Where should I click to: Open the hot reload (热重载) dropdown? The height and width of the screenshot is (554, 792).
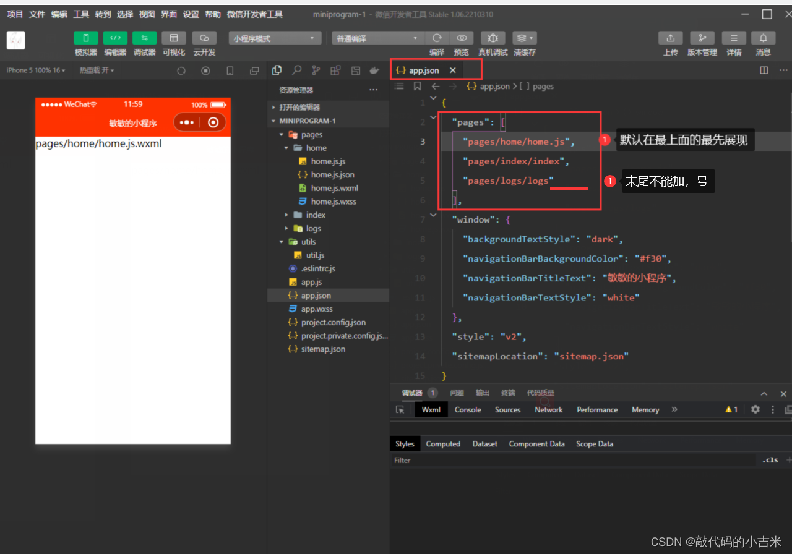(x=97, y=70)
